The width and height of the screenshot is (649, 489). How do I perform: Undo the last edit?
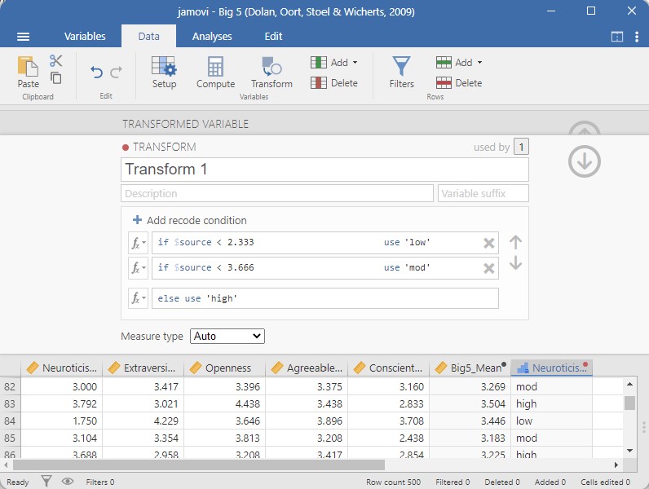pos(96,72)
